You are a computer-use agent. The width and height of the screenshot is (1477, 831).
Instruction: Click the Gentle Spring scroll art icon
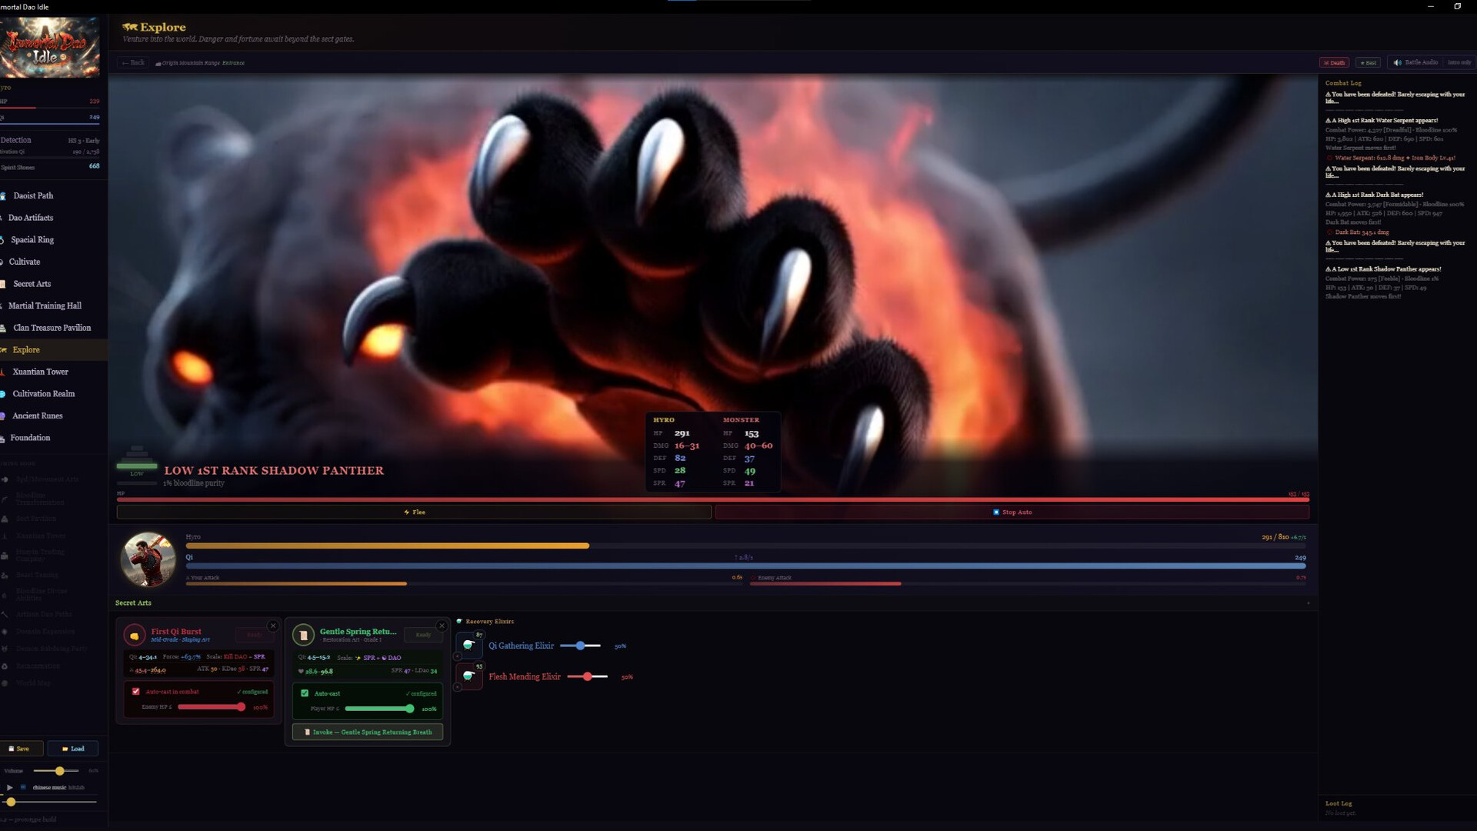[x=303, y=636]
